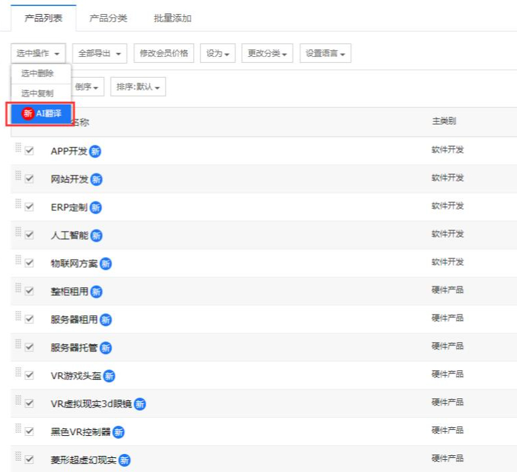Open the 倒序 sort direction dropdown
This screenshot has height=472, width=517.
87,87
